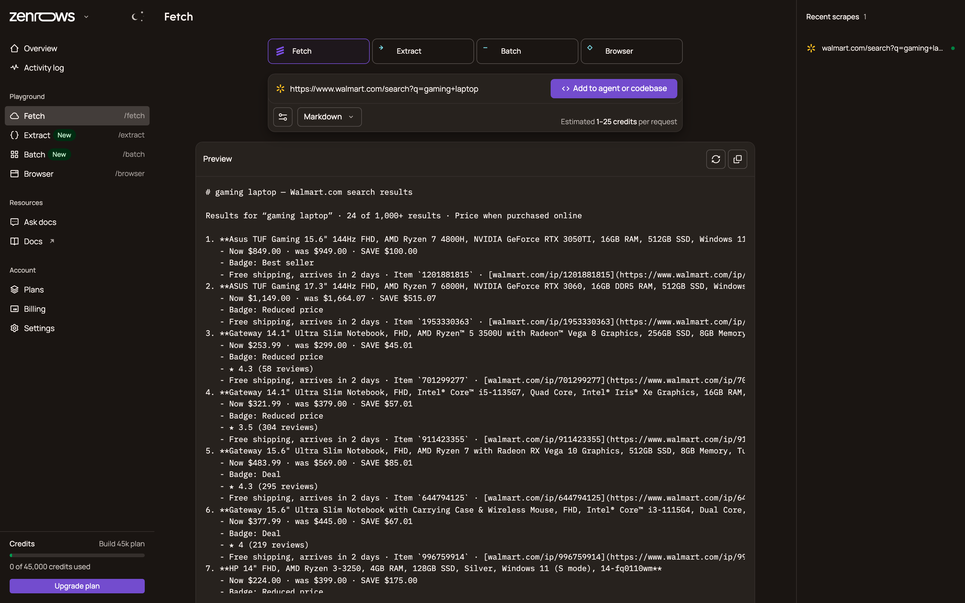Screen dimensions: 965x603
Task: Click the cloud icon beside Fetch
Action: pos(14,116)
